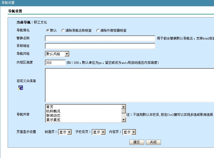Click the share list scrollbar up arrow
The height and width of the screenshot is (158, 214).
click(124, 107)
